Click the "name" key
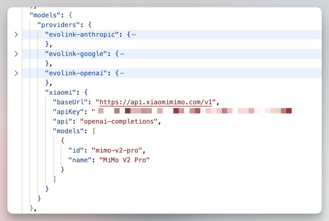The height and width of the screenshot is (221, 329). click(80, 160)
